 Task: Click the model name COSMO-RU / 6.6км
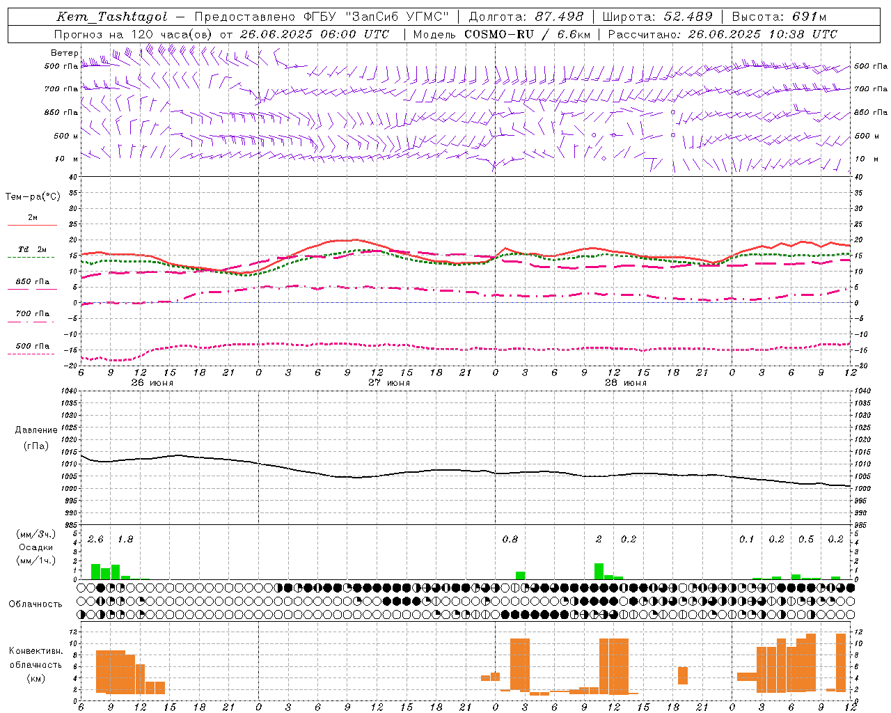coord(527,34)
